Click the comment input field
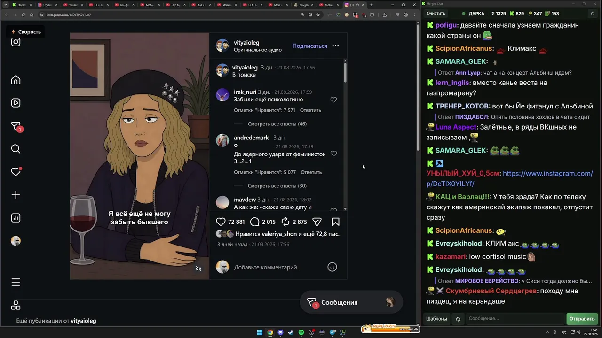602x338 pixels. click(277, 267)
